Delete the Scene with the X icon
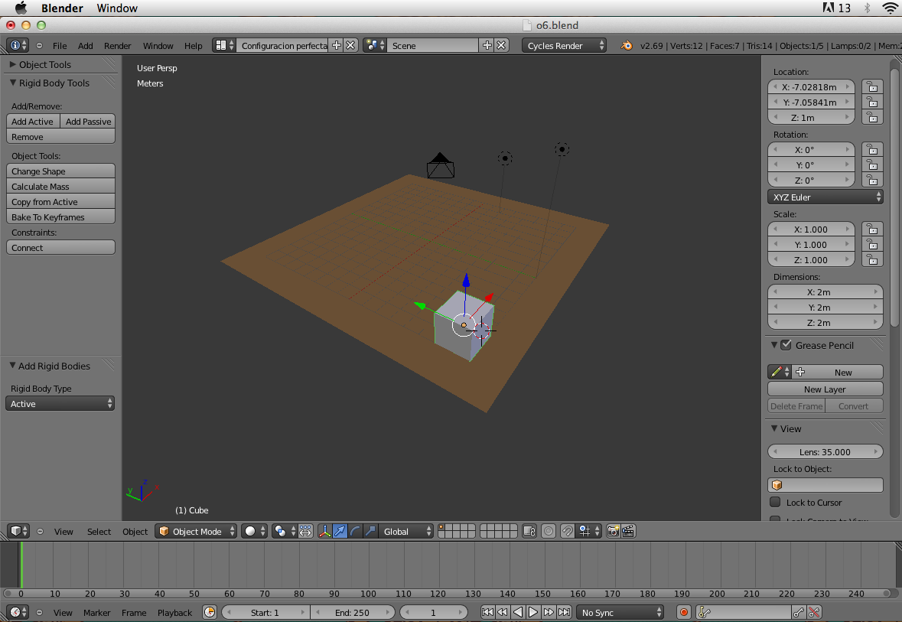Screen dimensions: 902x622 tap(501, 45)
